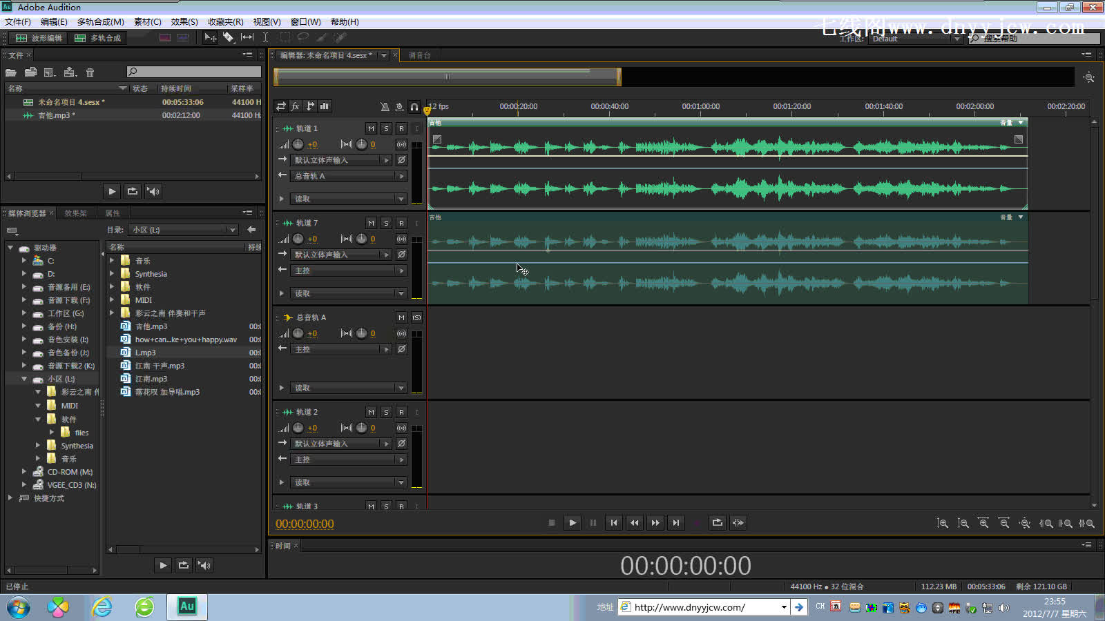
Task: Toggle the metronome icon
Action: click(385, 106)
